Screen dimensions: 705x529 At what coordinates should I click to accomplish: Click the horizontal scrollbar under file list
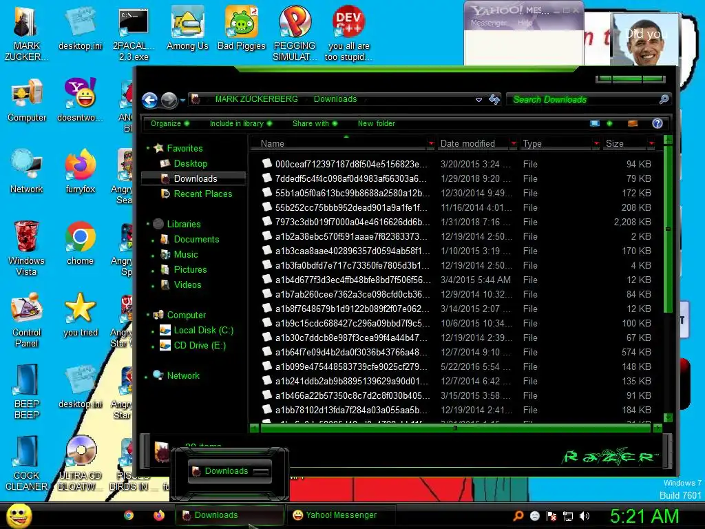pyautogui.click(x=455, y=428)
